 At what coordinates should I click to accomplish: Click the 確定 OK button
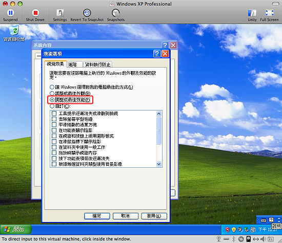(97, 216)
